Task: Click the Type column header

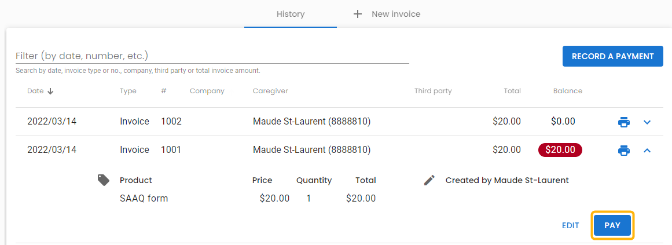Action: (x=128, y=91)
